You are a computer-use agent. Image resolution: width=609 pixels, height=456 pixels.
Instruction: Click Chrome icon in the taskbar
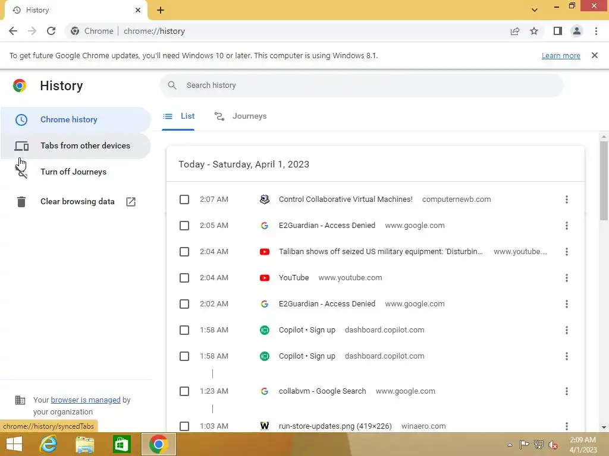(158, 444)
